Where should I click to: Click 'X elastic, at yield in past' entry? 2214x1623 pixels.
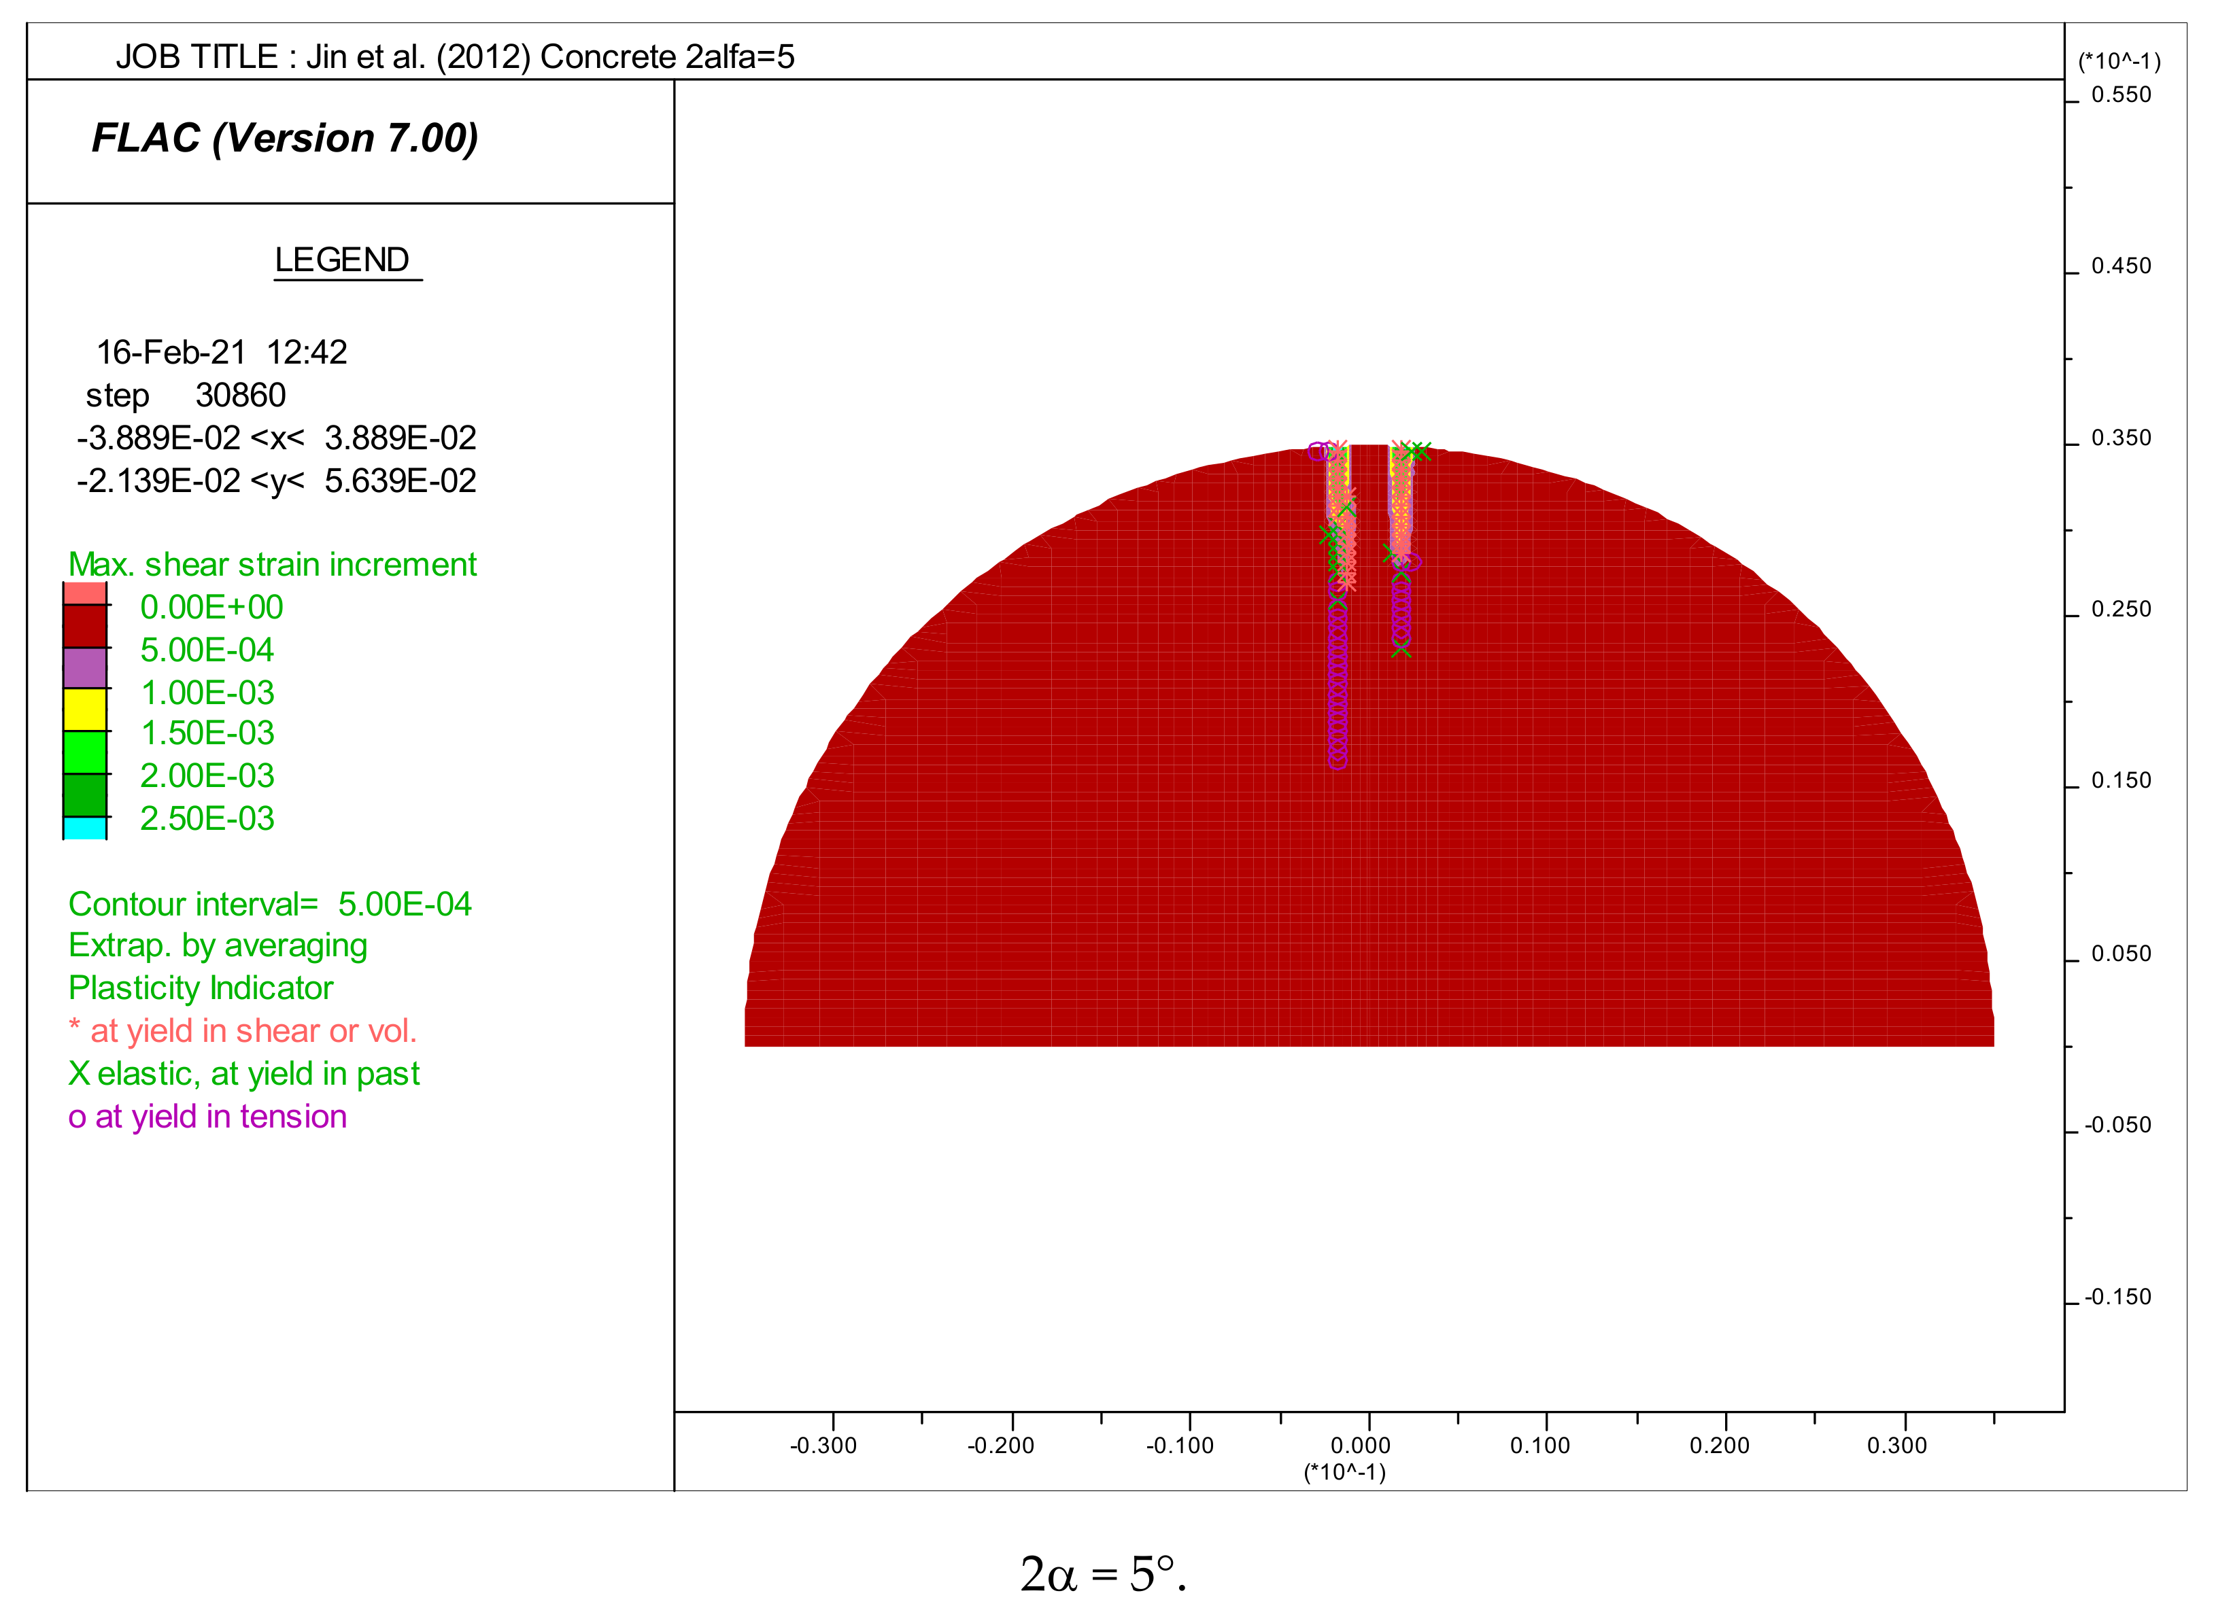point(243,1074)
